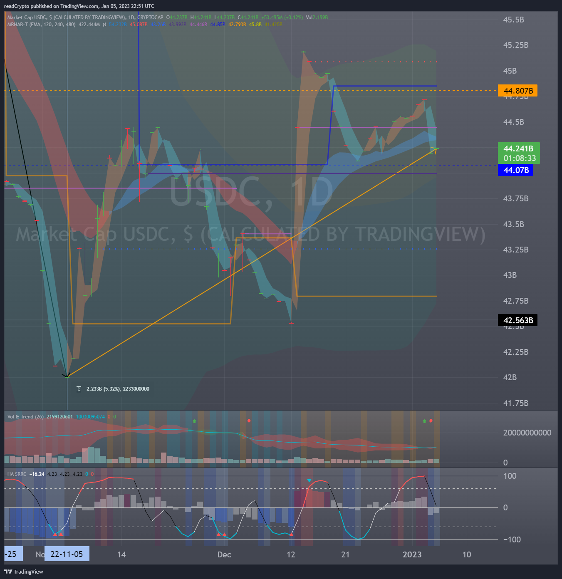Click the orange 42.793B MRHAB-T value
The image size is (562, 579).
tap(237, 25)
